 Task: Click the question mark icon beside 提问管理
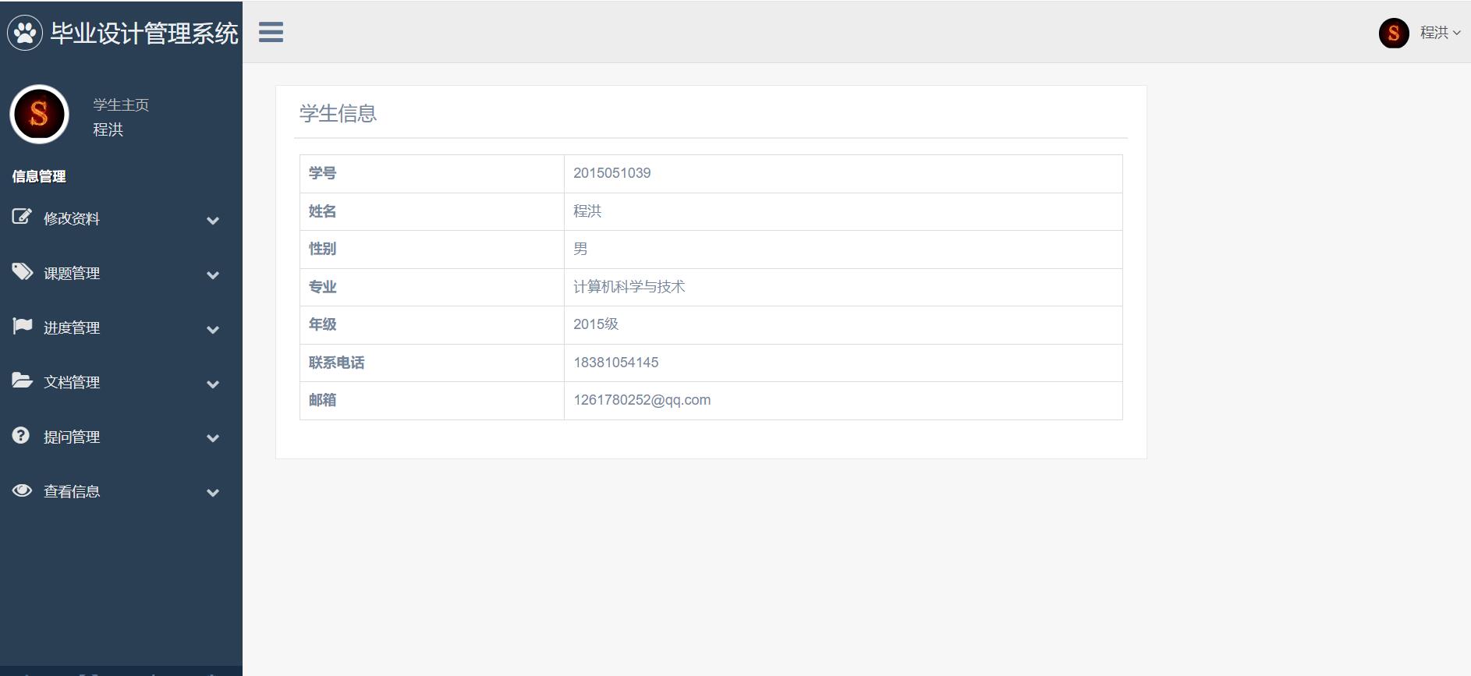click(x=21, y=435)
